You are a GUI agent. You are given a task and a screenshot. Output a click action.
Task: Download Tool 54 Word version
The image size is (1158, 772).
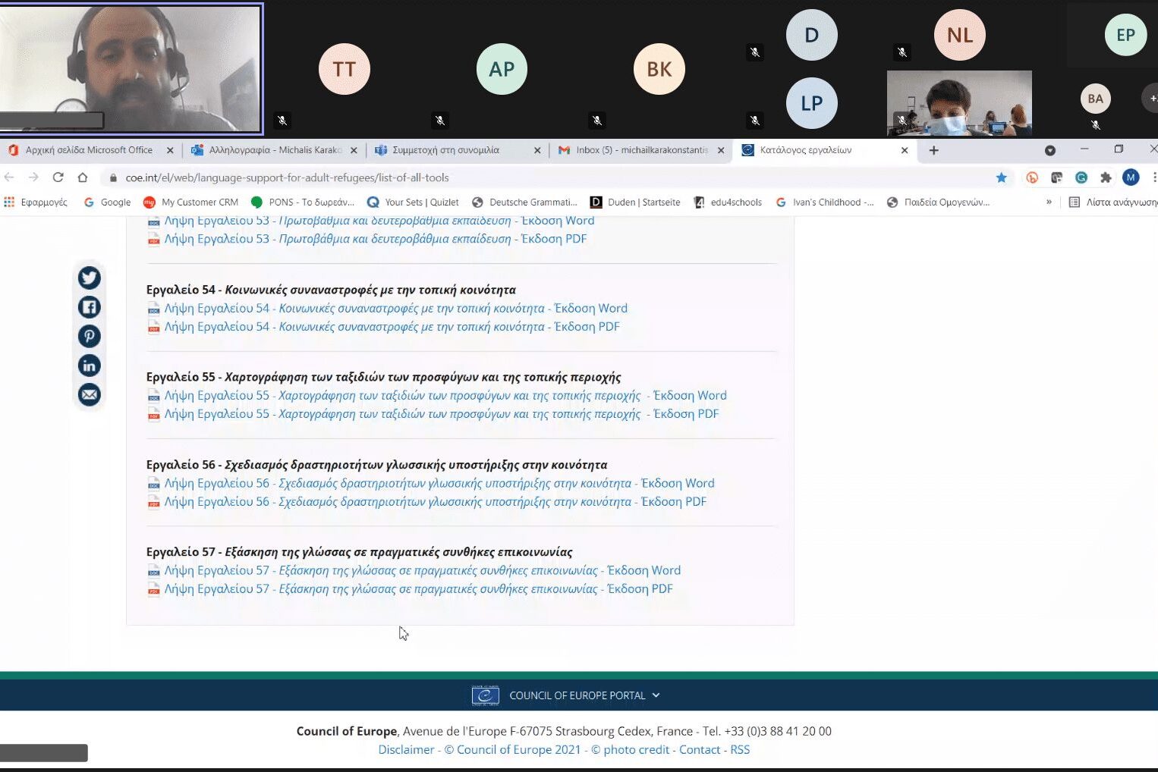pyautogui.click(x=395, y=309)
